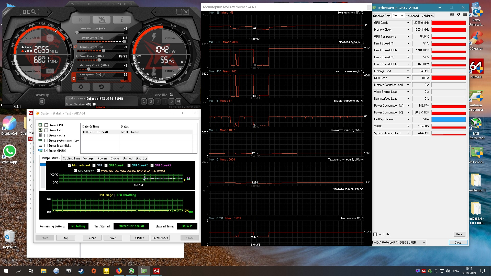The height and width of the screenshot is (276, 491).
Task: Open PerfCap Reason dropdown arrow
Action: (408, 119)
